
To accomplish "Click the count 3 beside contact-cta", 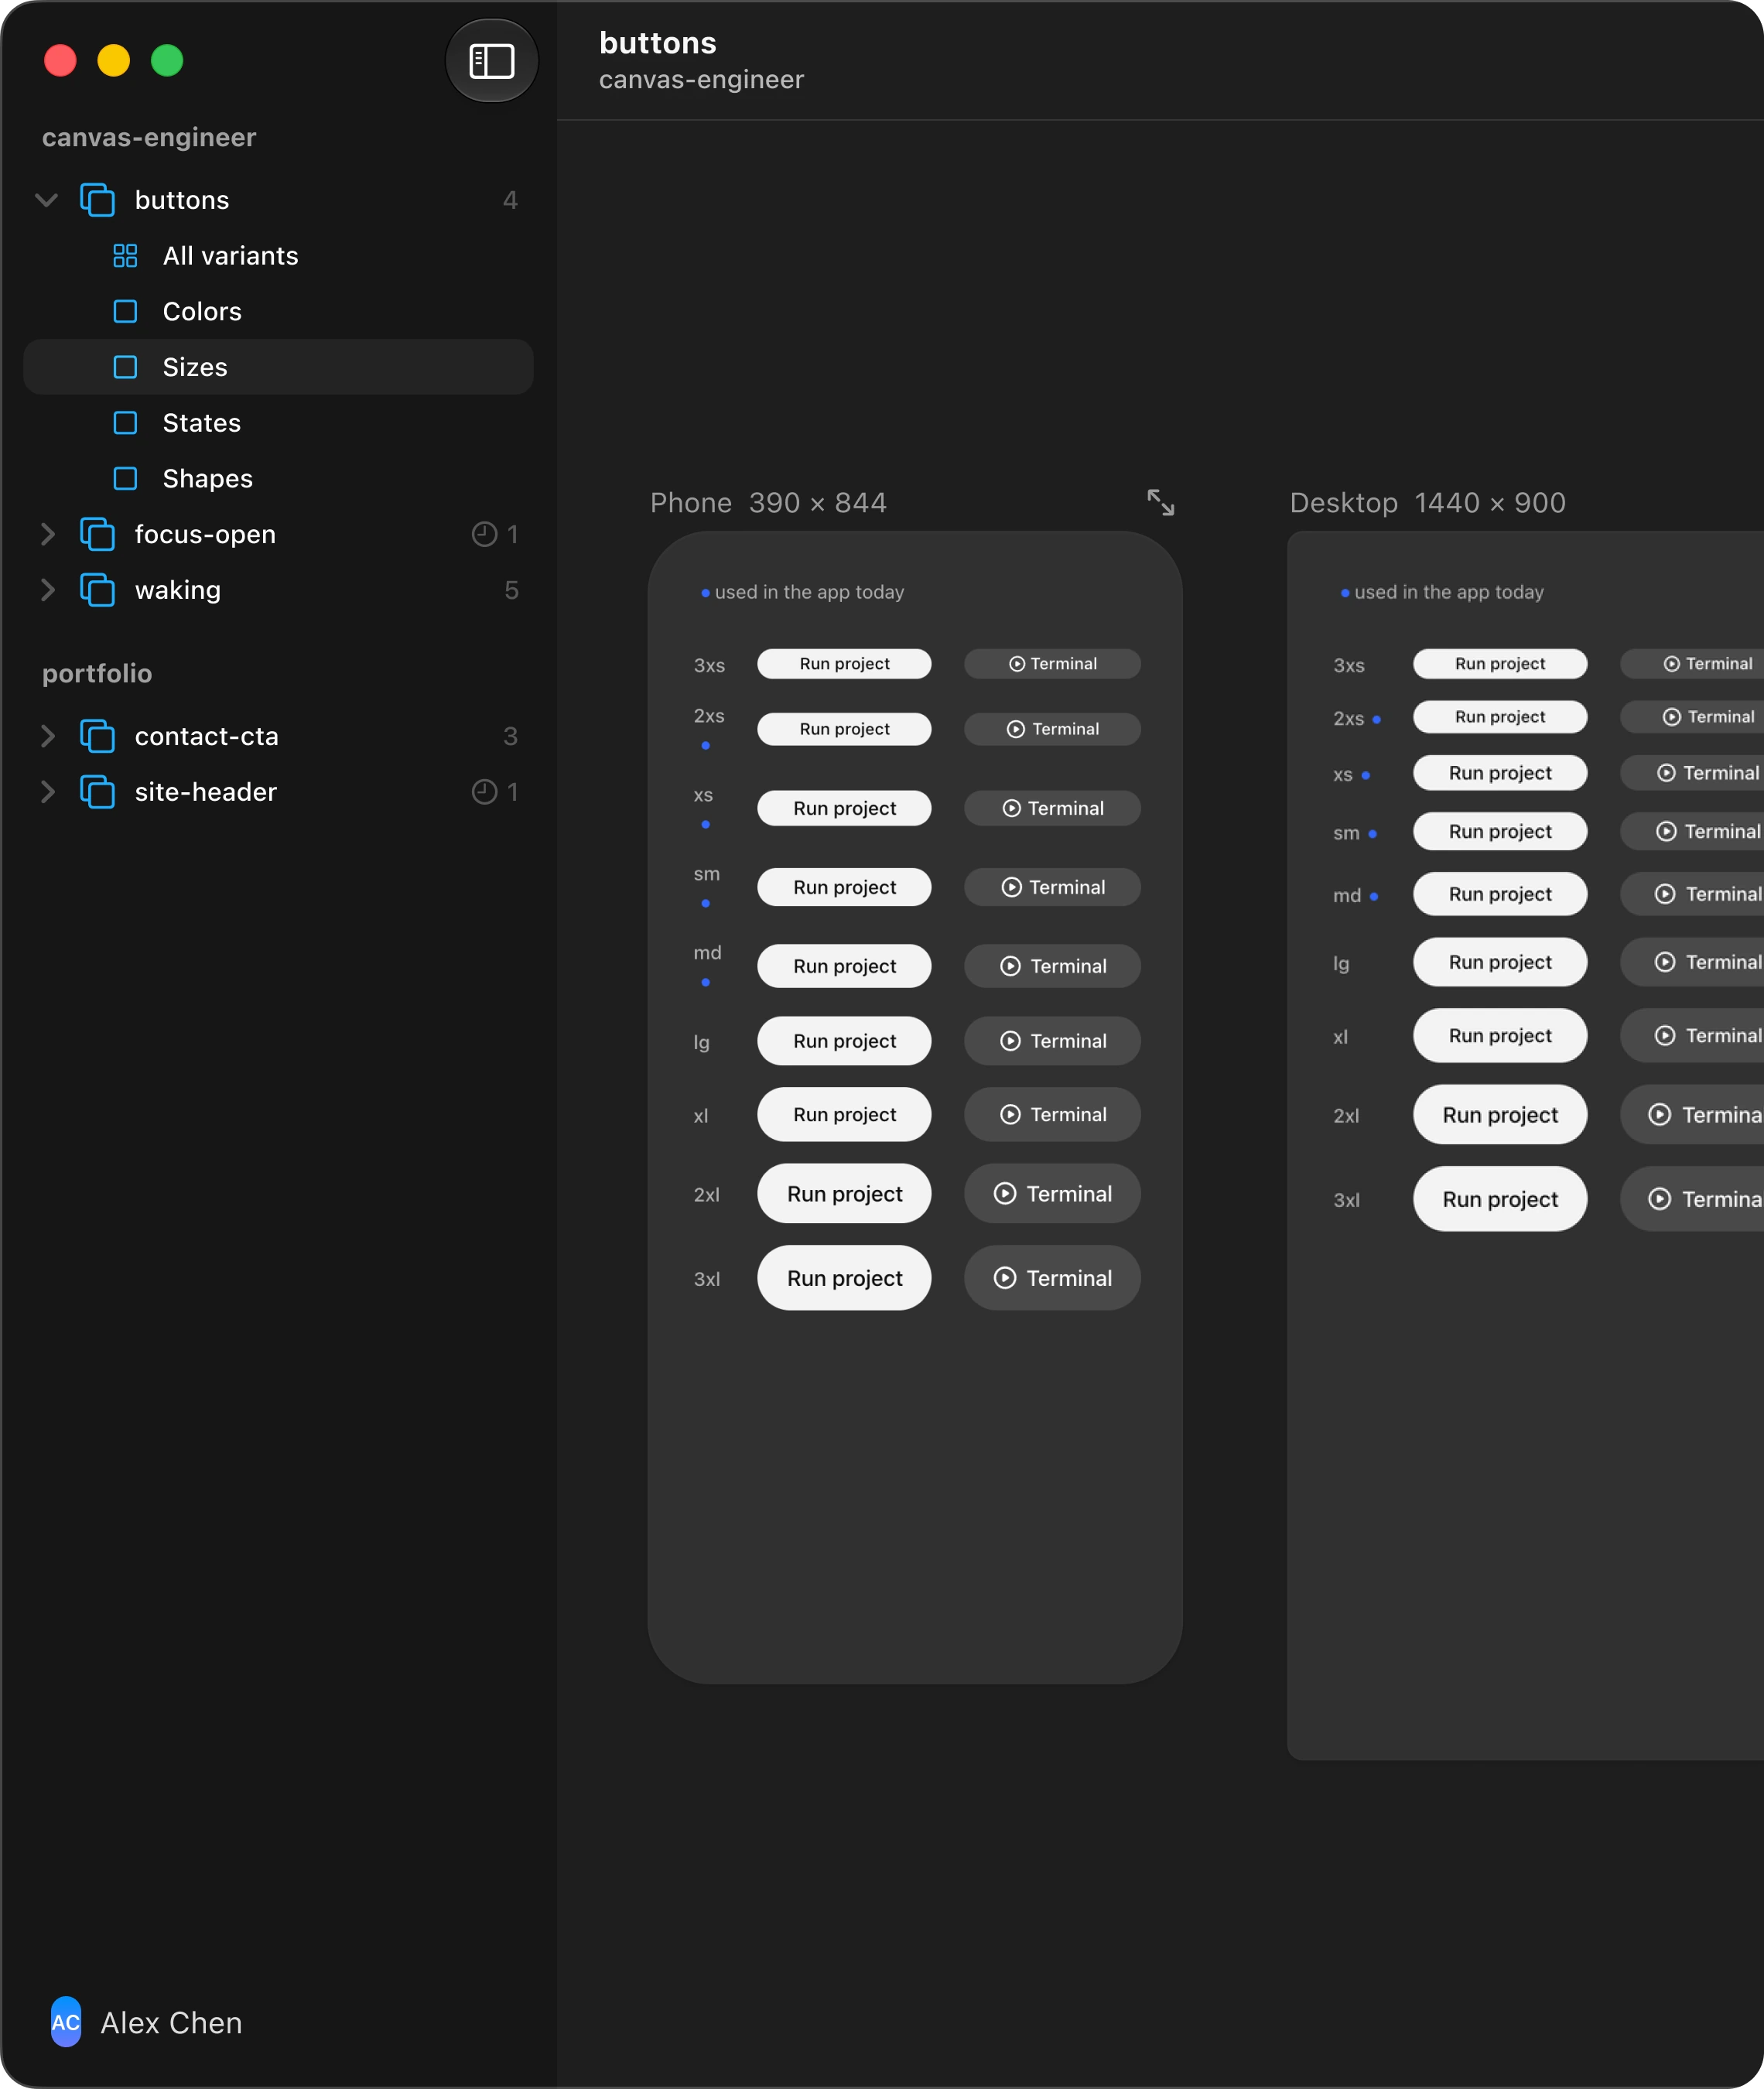I will (510, 736).
